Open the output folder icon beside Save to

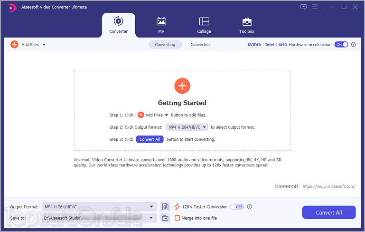[x=165, y=218]
